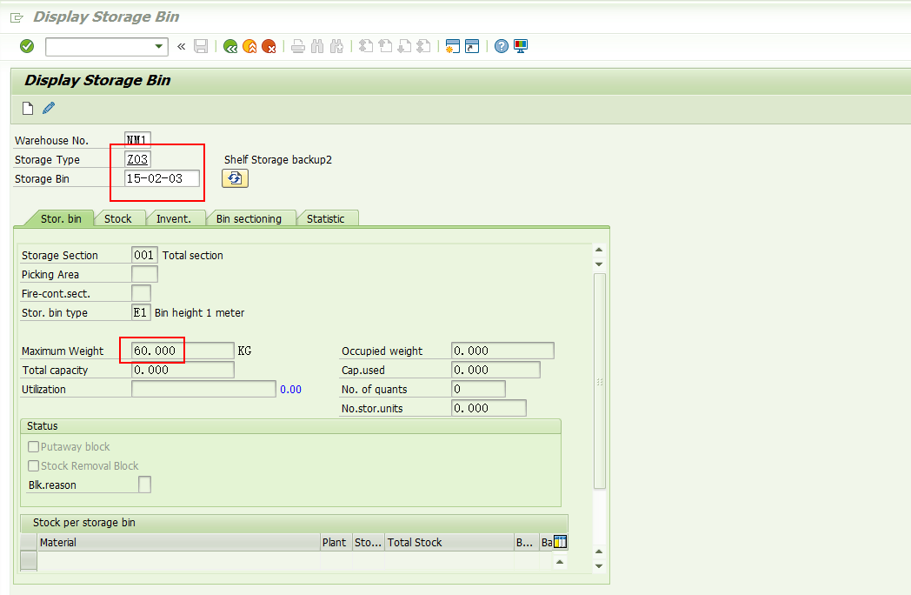This screenshot has width=911, height=595.
Task: Click the Display/Change pencil icon
Action: tap(48, 108)
